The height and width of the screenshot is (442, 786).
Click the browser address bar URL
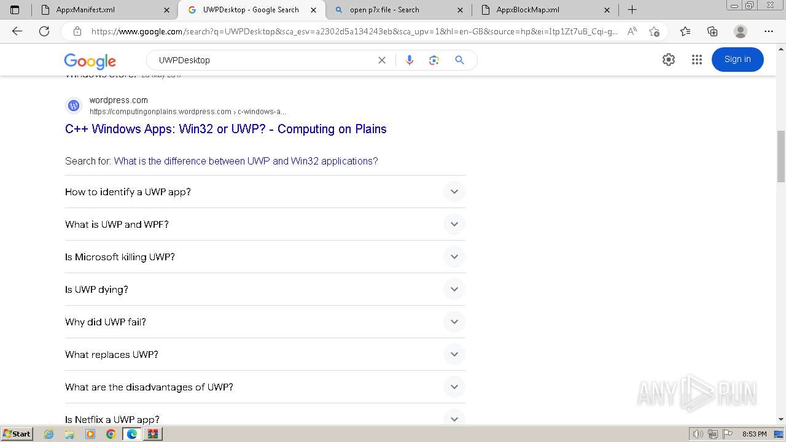355,31
